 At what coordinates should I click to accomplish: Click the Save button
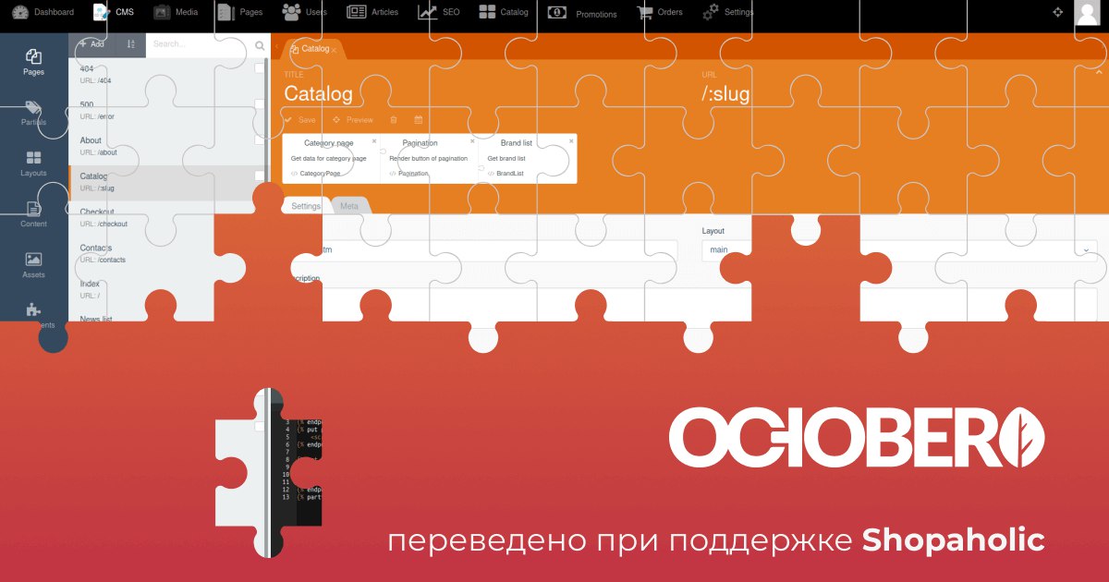[300, 120]
